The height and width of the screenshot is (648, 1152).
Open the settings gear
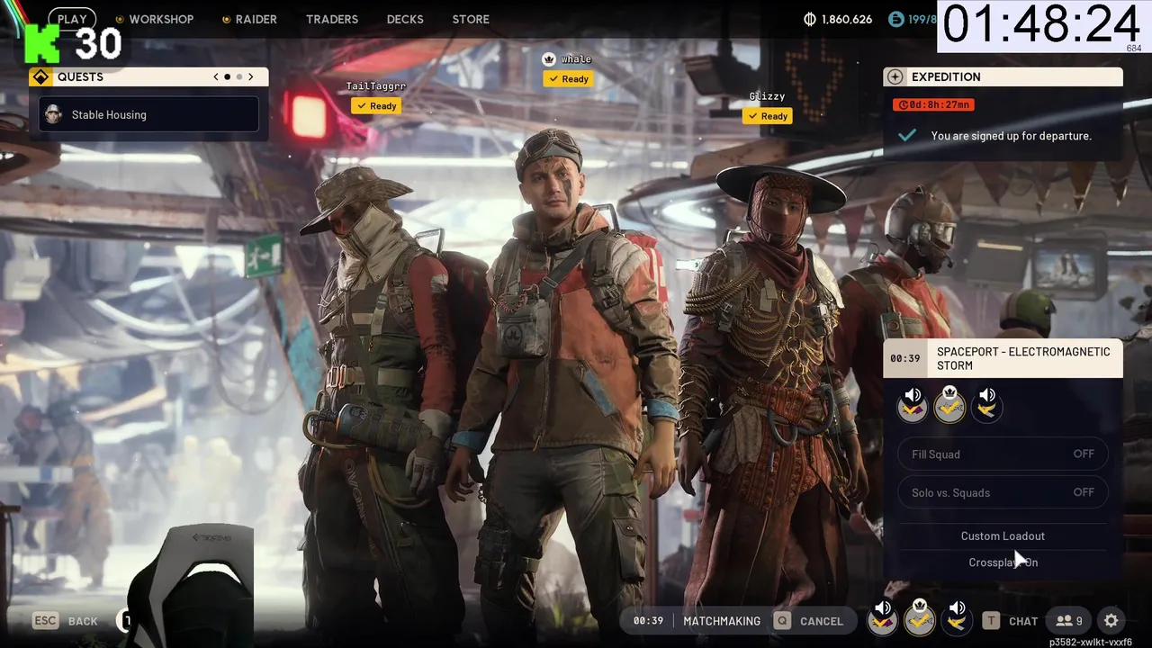click(x=1111, y=621)
